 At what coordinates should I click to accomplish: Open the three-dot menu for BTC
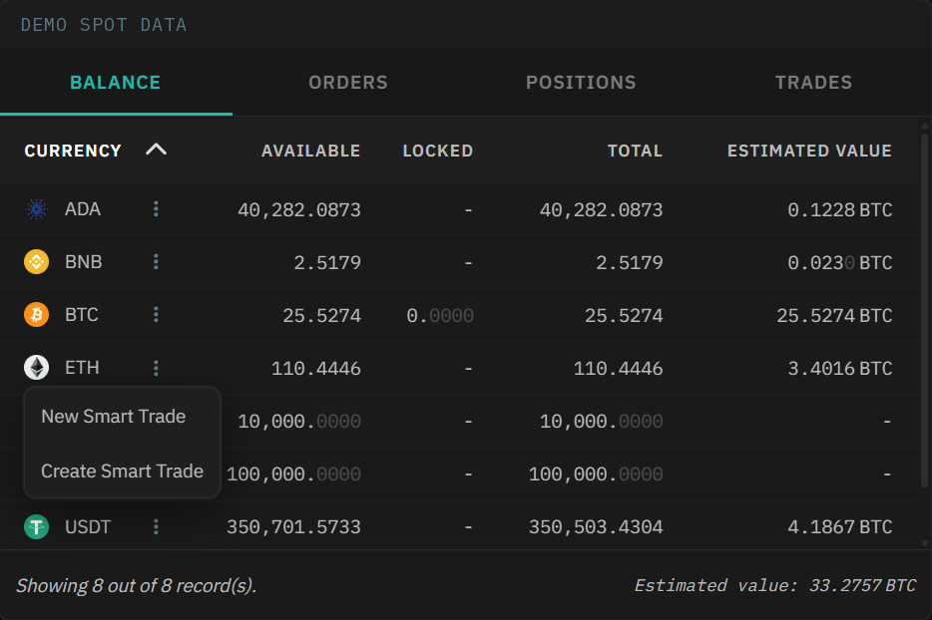tap(156, 315)
